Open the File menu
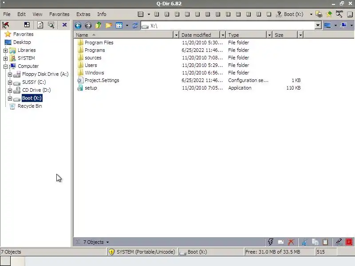This screenshot has height=266, width=355. [7, 14]
